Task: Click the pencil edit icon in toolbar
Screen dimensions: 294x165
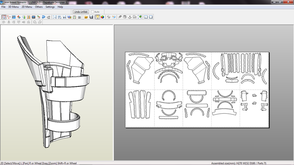Action: coord(120,17)
